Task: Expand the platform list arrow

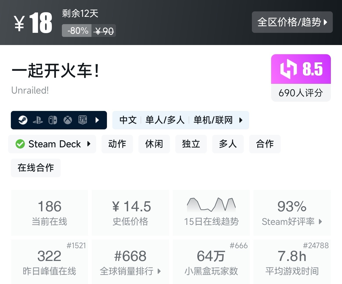Action: pos(97,120)
